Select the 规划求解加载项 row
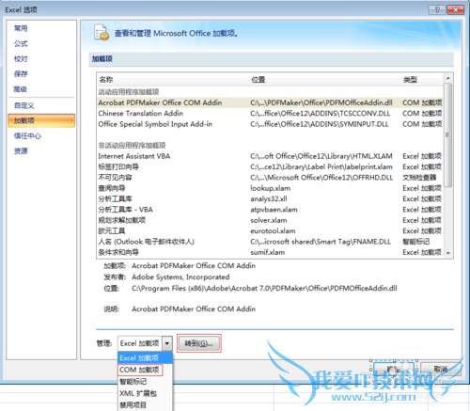 [x=270, y=220]
